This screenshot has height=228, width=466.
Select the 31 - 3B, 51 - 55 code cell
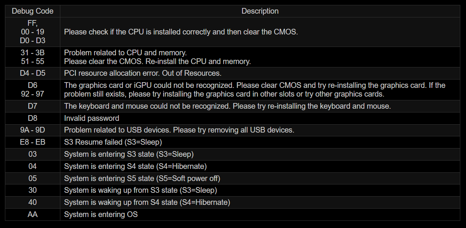click(x=33, y=57)
